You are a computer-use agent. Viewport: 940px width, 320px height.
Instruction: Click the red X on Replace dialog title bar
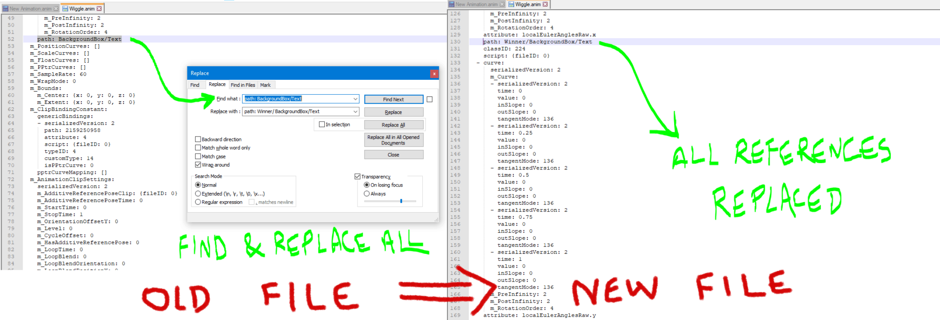tap(434, 74)
